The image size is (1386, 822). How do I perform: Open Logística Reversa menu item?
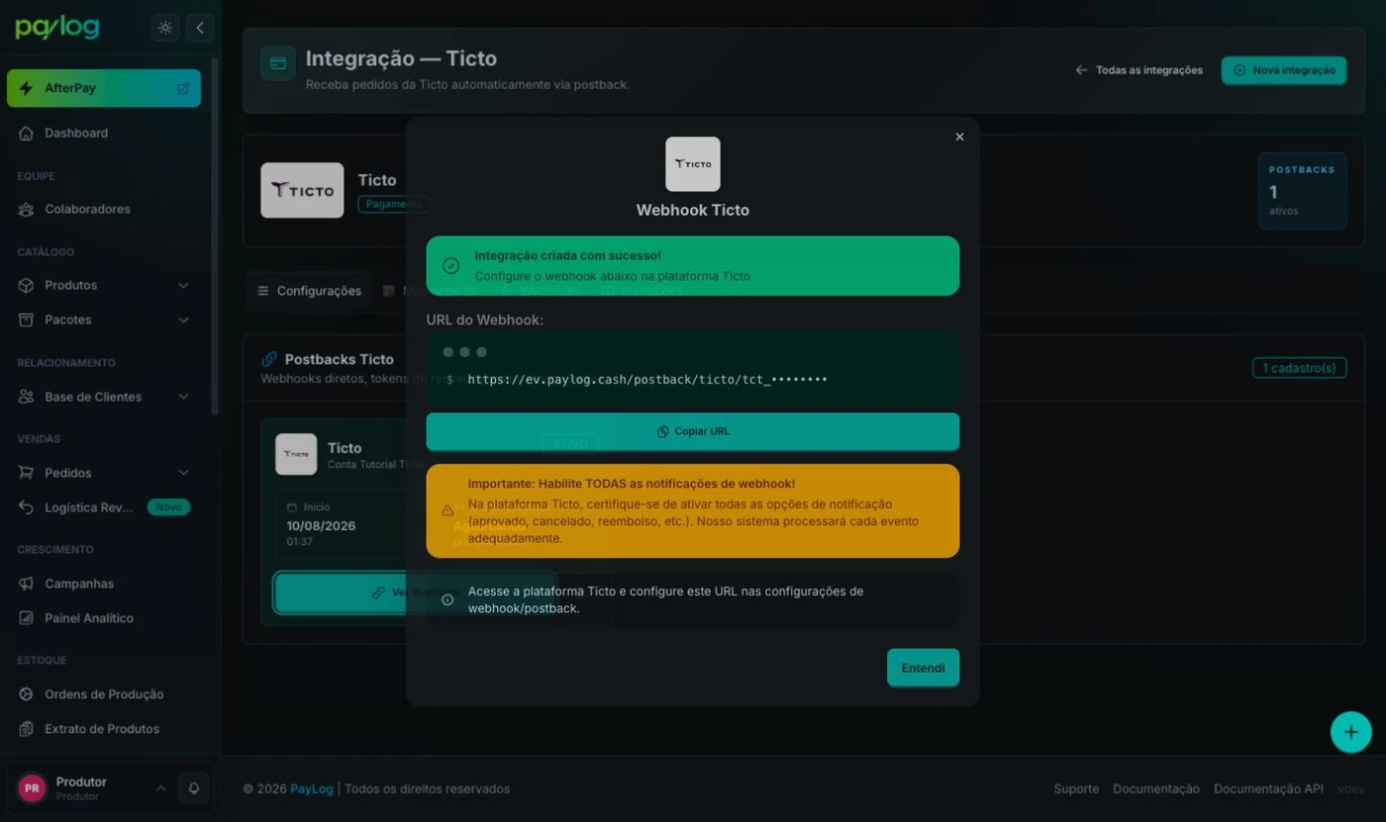(x=104, y=507)
